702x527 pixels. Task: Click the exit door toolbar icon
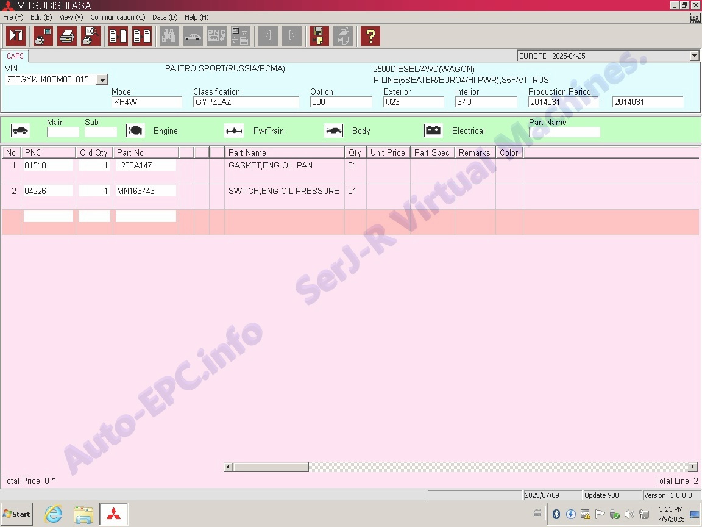16,36
